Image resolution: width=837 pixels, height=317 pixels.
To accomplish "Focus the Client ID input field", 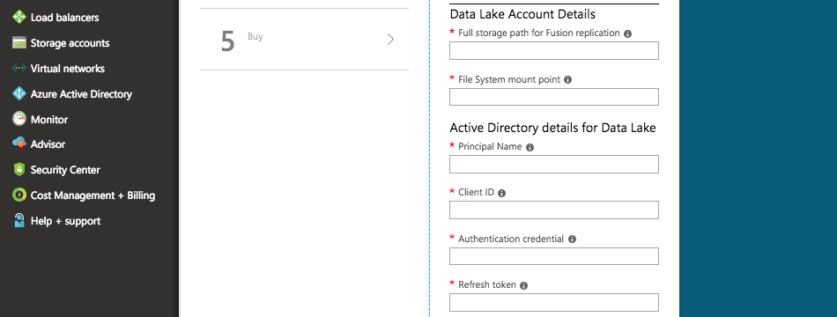I will pyautogui.click(x=554, y=210).
